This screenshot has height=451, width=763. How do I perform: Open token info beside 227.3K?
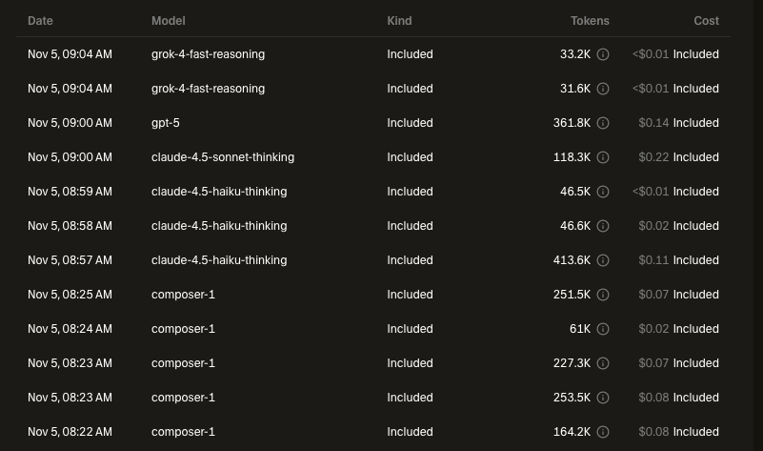click(x=603, y=363)
